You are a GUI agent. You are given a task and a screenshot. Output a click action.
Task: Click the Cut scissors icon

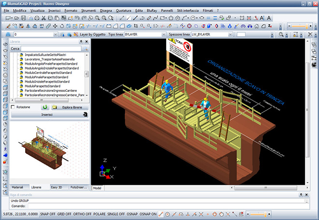[43, 18]
